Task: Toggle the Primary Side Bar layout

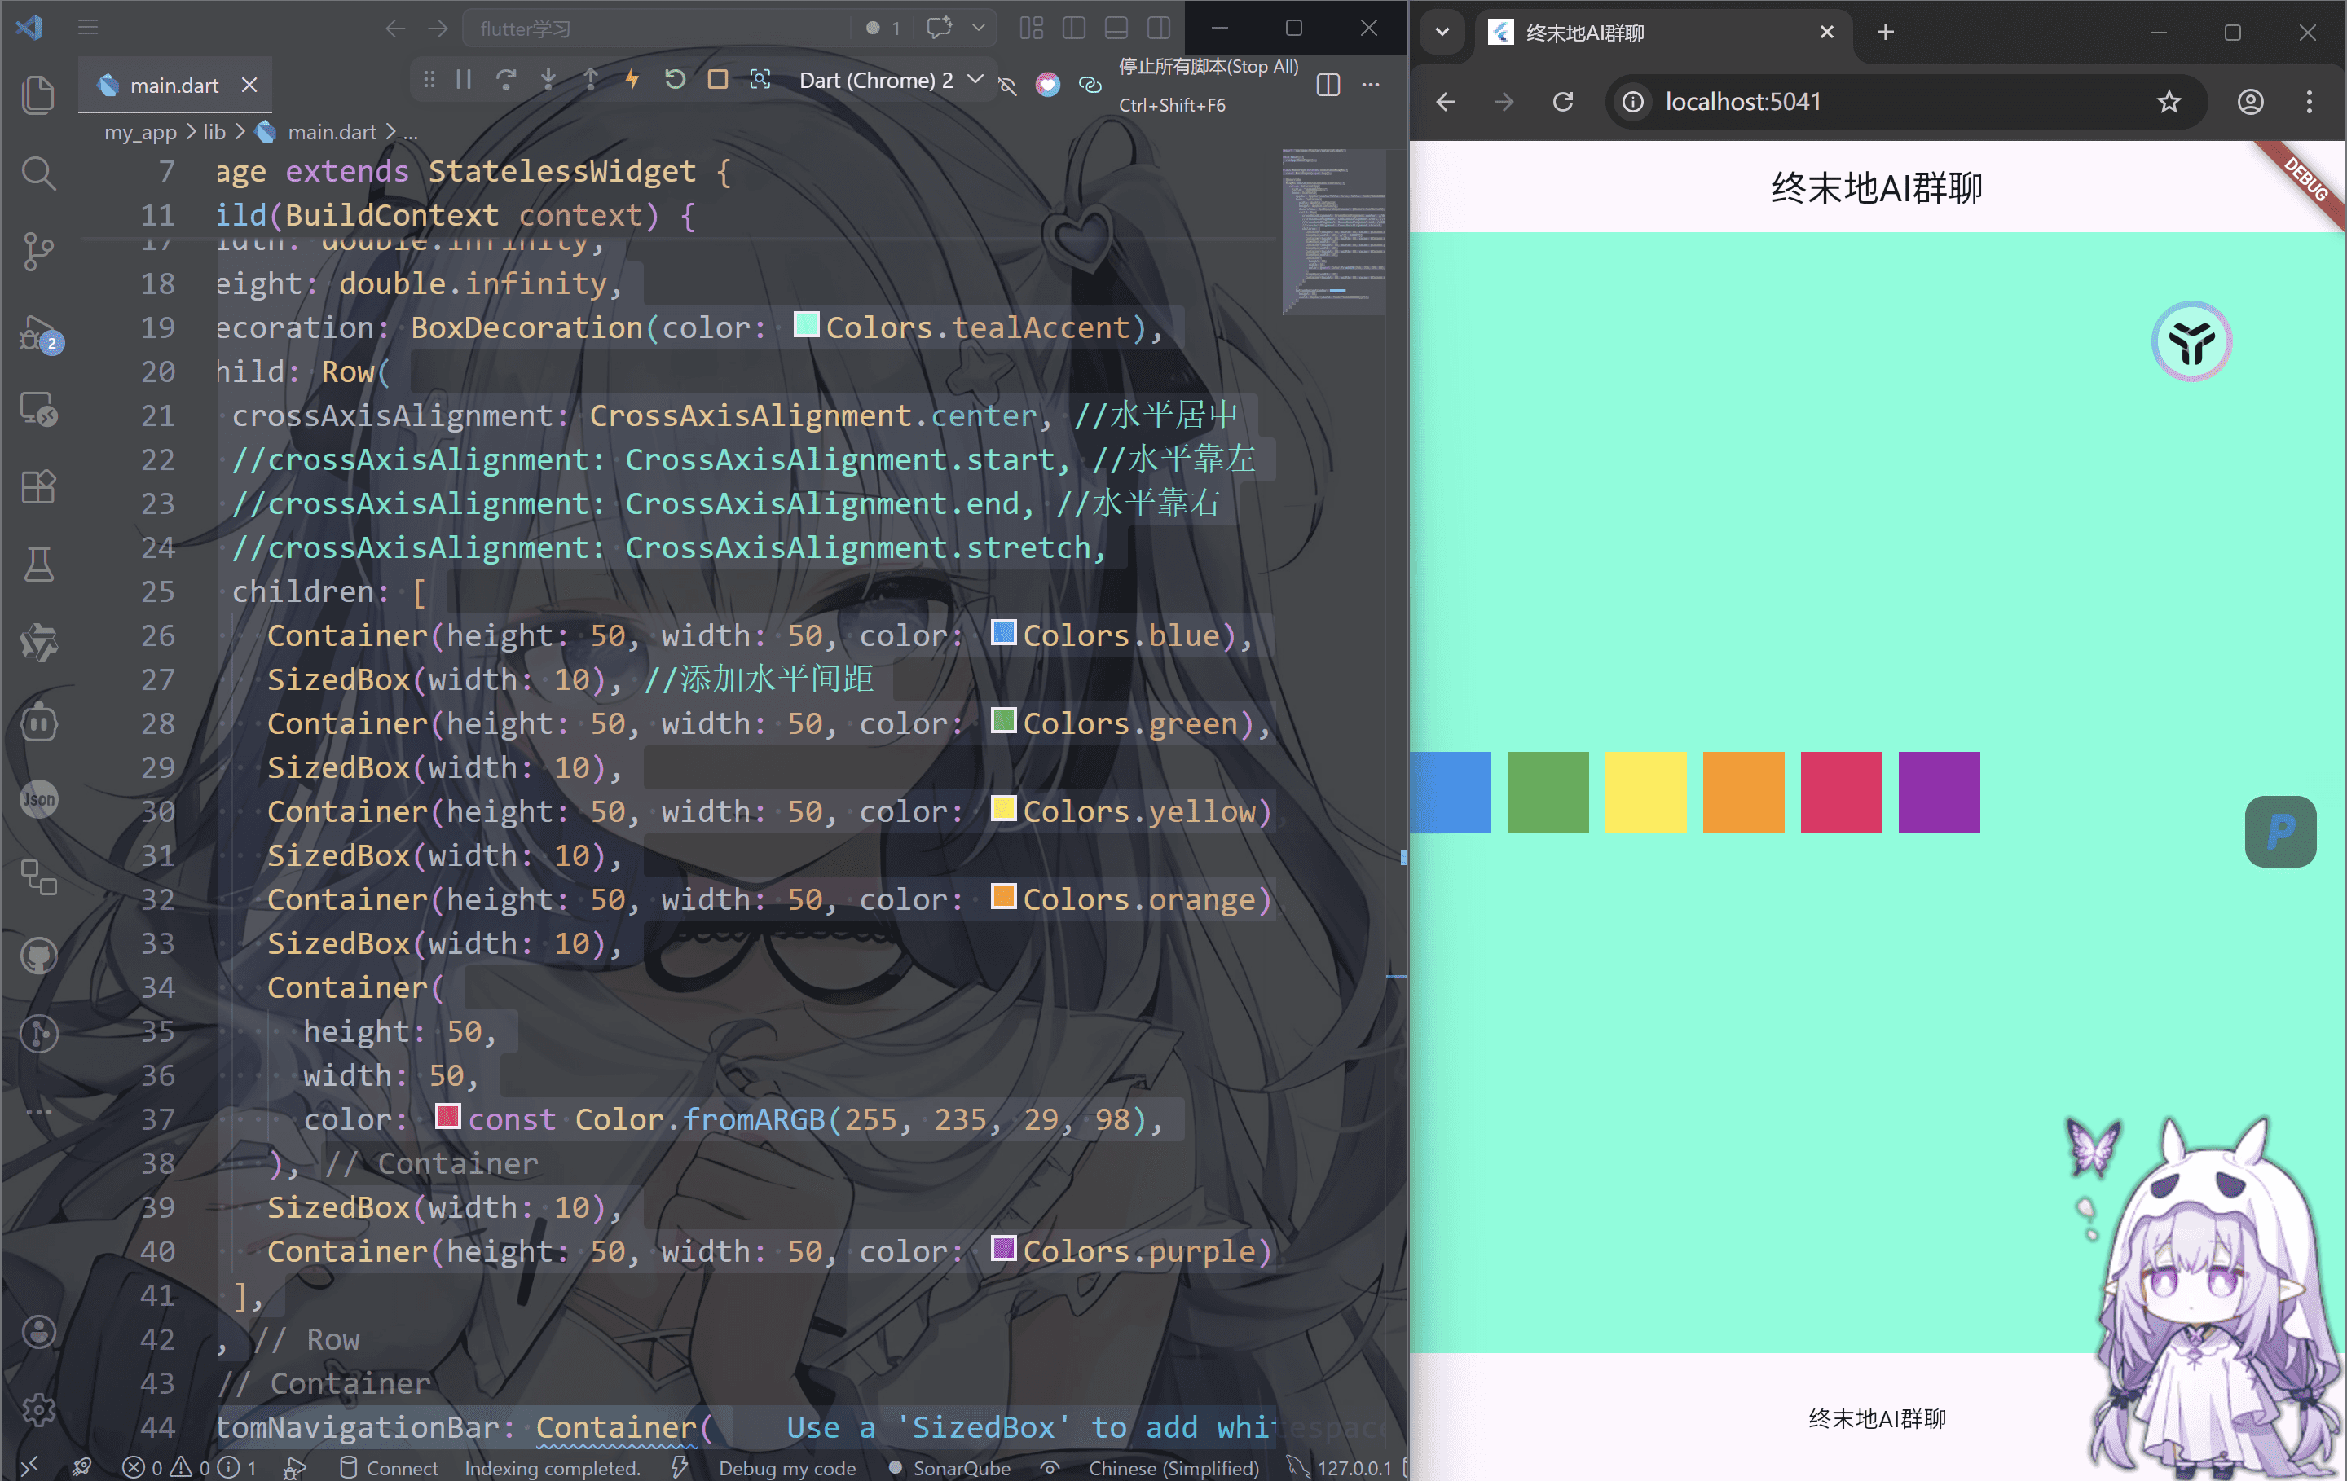Action: point(1074,29)
